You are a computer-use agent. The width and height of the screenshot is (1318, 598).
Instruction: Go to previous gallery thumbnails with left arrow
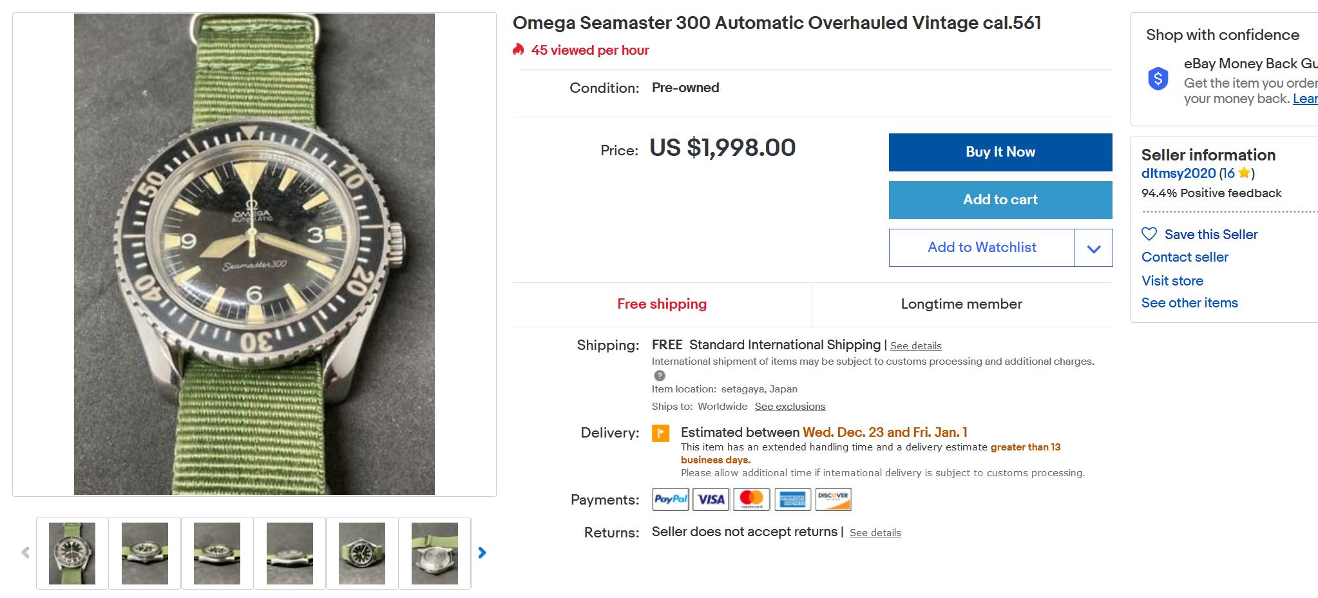coord(26,553)
